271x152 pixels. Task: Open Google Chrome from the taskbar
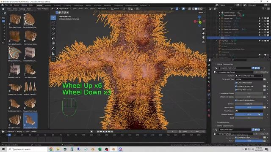pos(51,149)
